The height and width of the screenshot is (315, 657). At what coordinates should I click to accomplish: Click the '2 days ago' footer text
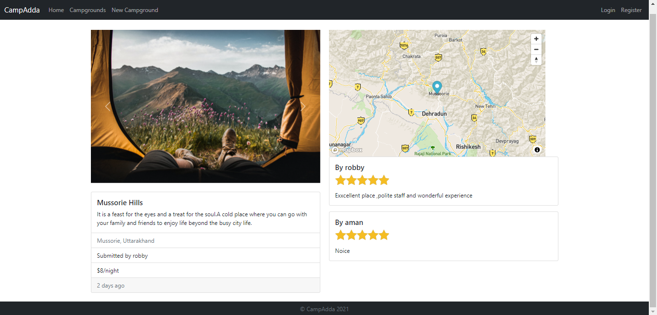(111, 286)
